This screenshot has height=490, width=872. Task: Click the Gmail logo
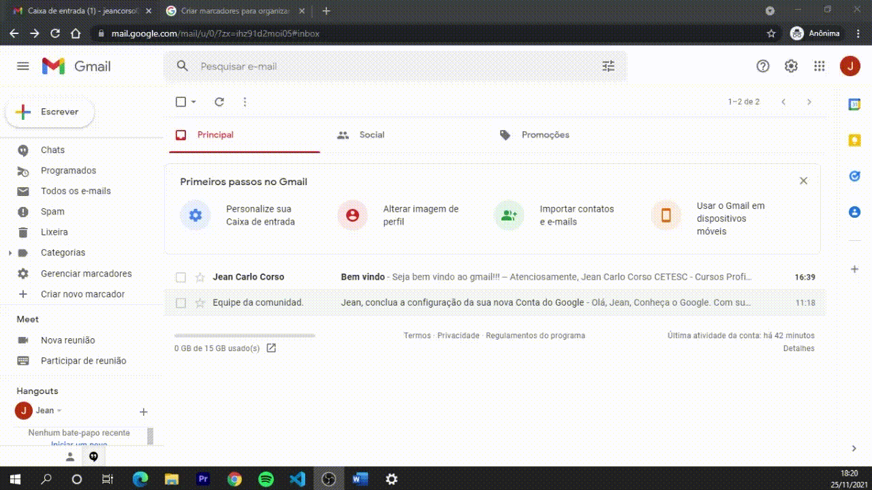click(x=76, y=66)
